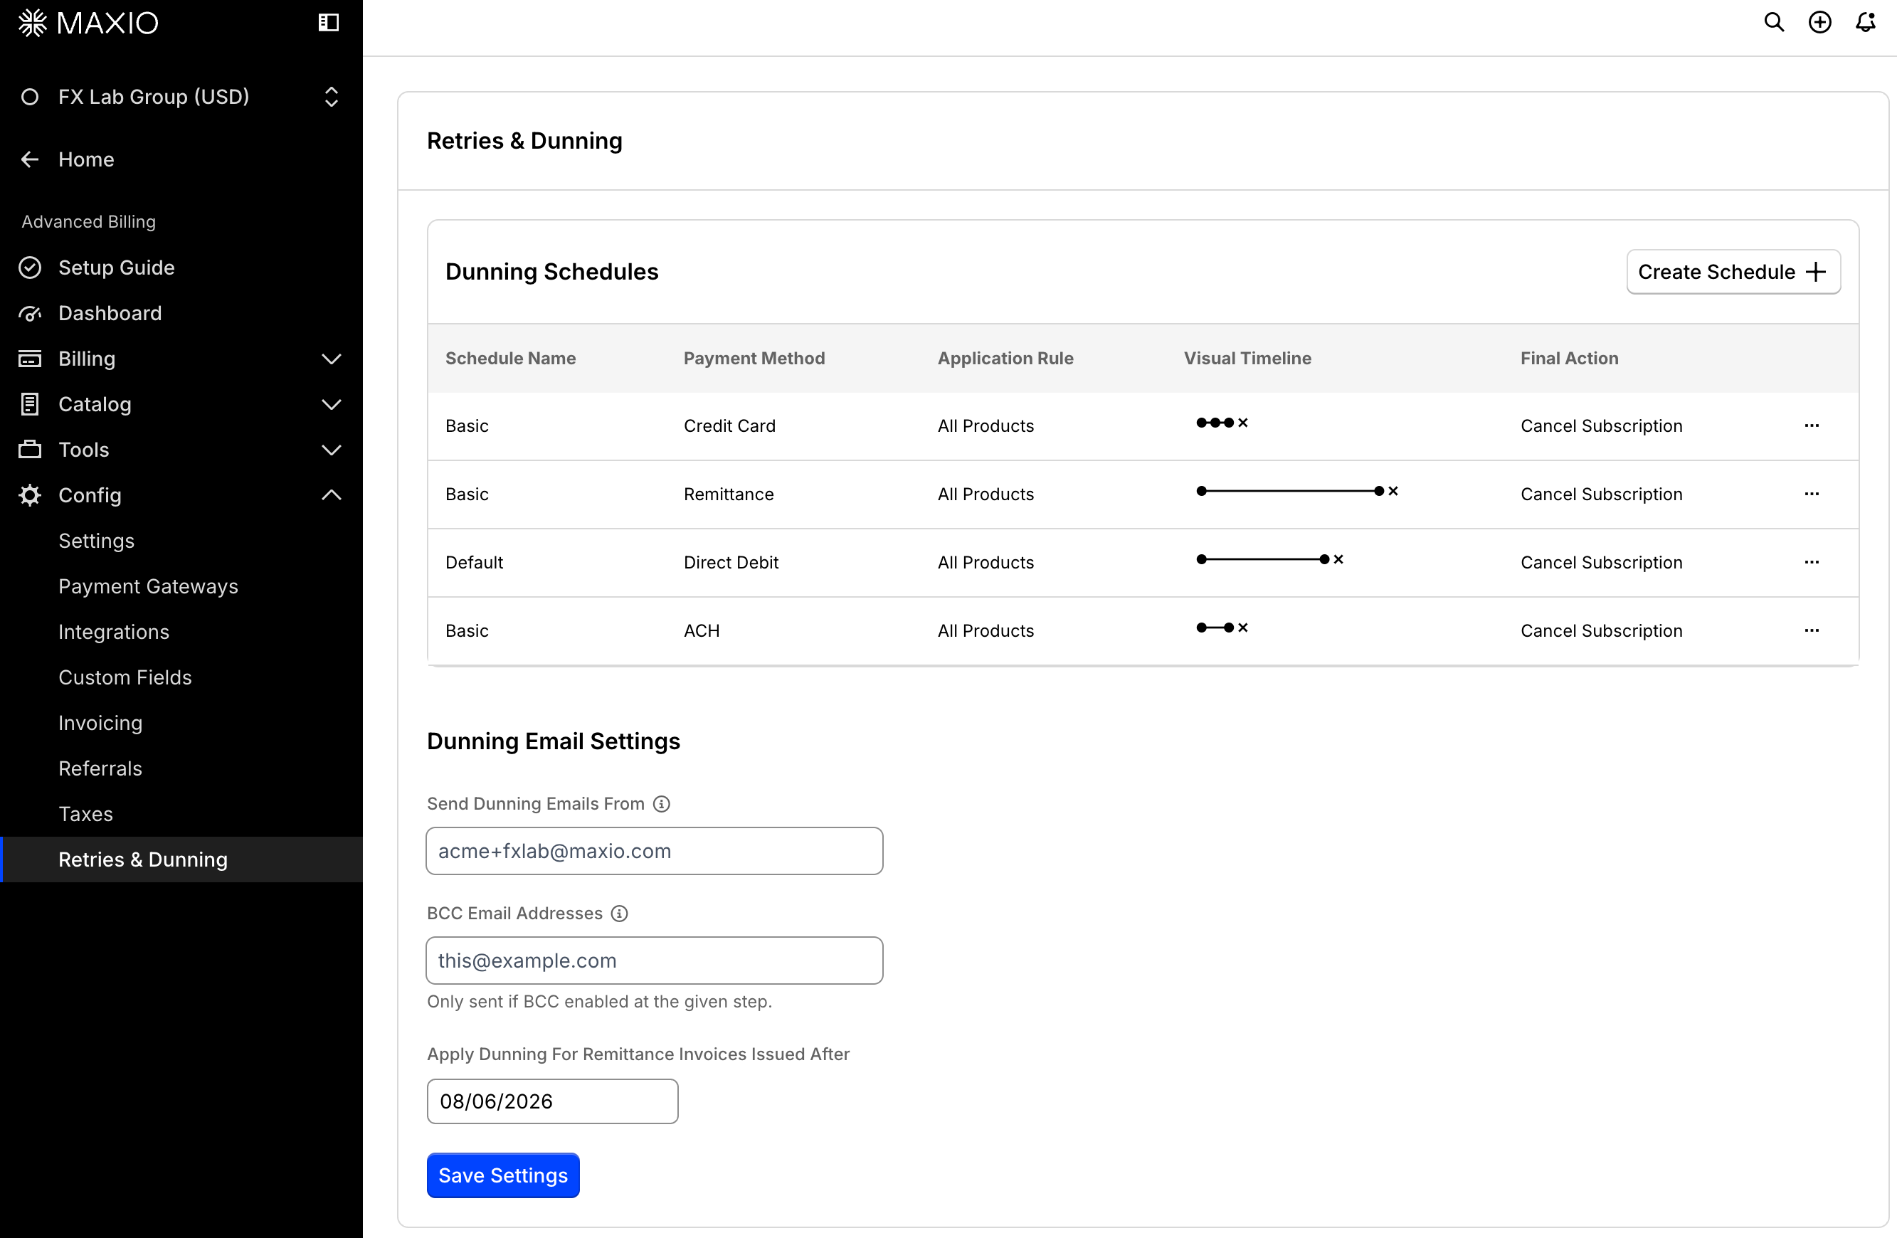Click the Direct Debit cell
Viewport: 1897px width, 1238px height.
tap(731, 563)
